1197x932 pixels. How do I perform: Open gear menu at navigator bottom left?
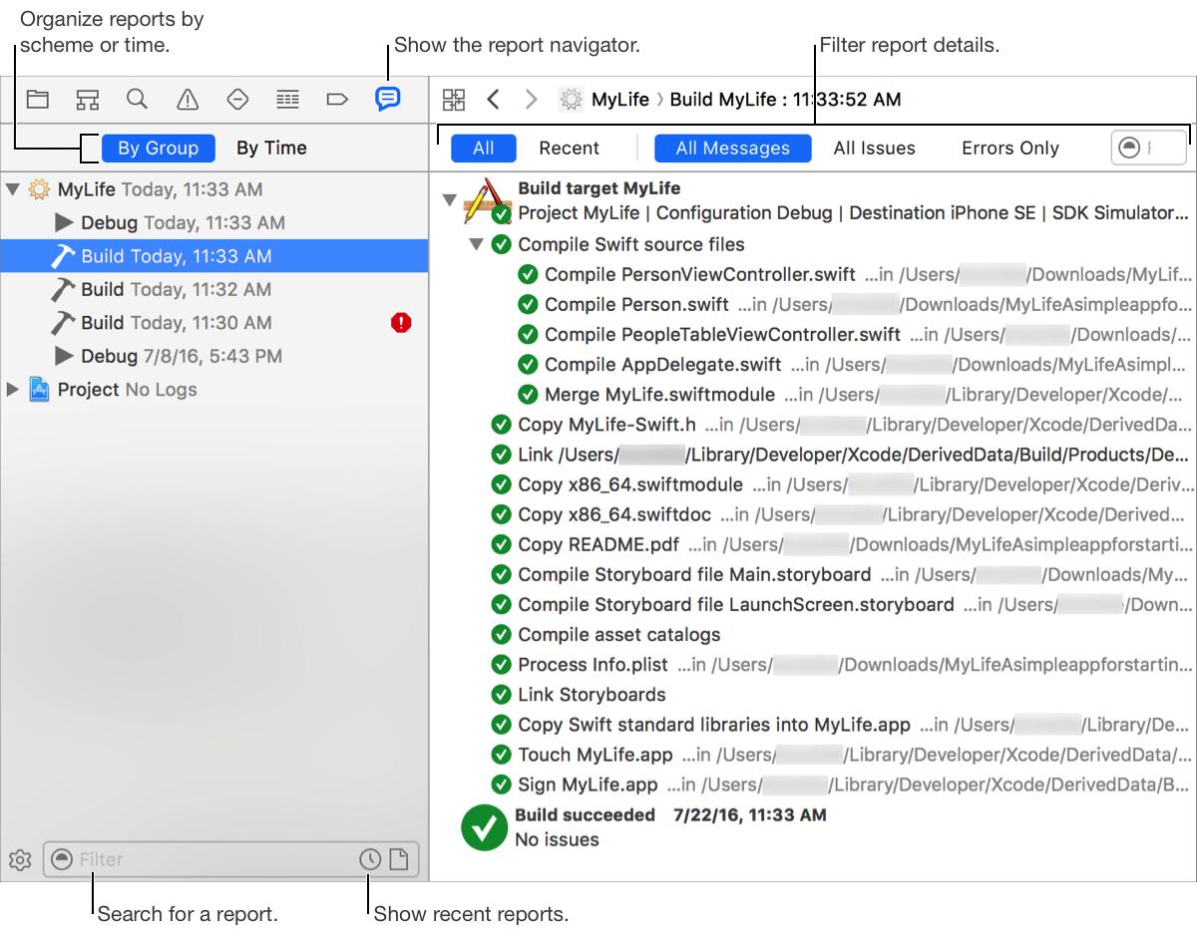pos(20,859)
